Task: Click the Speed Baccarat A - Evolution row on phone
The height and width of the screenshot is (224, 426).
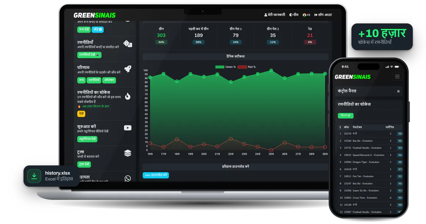Action: (370, 155)
